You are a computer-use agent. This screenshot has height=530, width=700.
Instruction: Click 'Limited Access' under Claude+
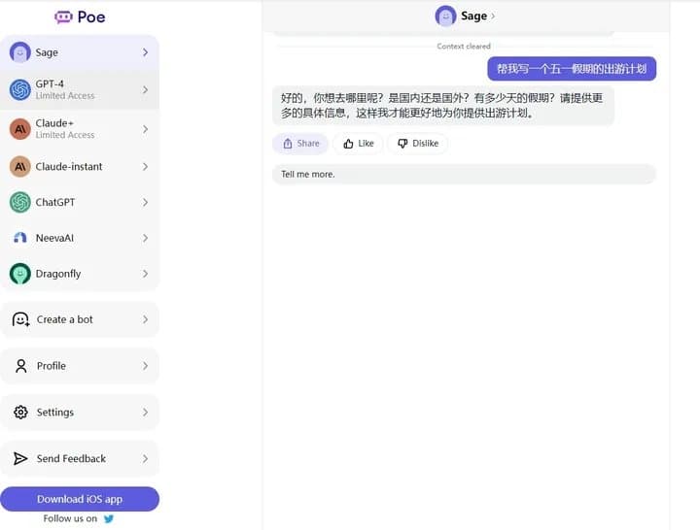(x=65, y=135)
